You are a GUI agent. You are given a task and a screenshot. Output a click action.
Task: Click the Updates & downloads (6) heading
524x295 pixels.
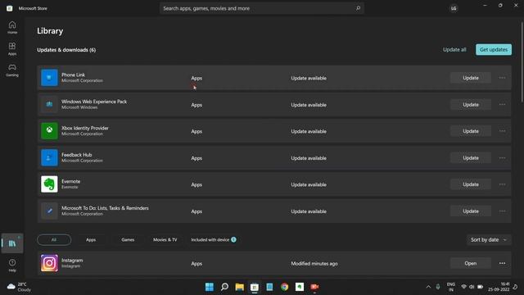tap(66, 49)
